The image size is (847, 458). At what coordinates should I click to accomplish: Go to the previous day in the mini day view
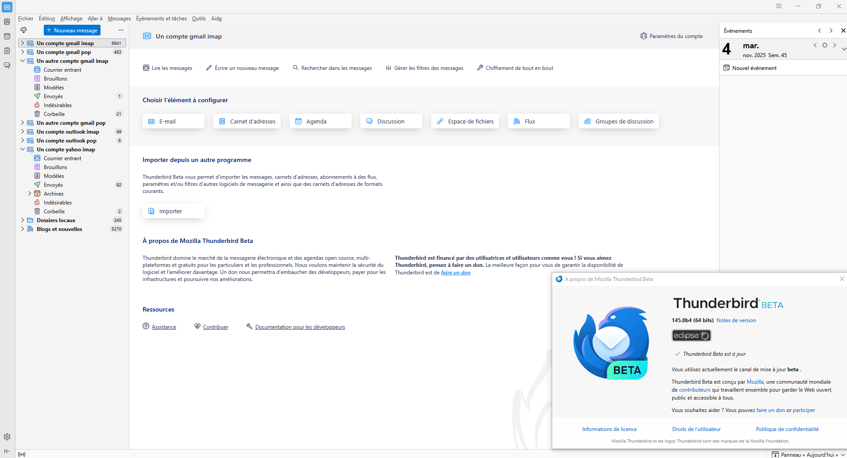coord(815,45)
